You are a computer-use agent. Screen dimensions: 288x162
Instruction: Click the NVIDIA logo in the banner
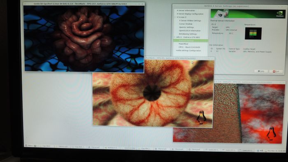279,14
